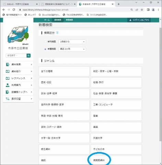Image resolution: width=162 pixels, height=165 pixels.
Task: Open the Chrome three-dot menu
Action: coord(159,10)
